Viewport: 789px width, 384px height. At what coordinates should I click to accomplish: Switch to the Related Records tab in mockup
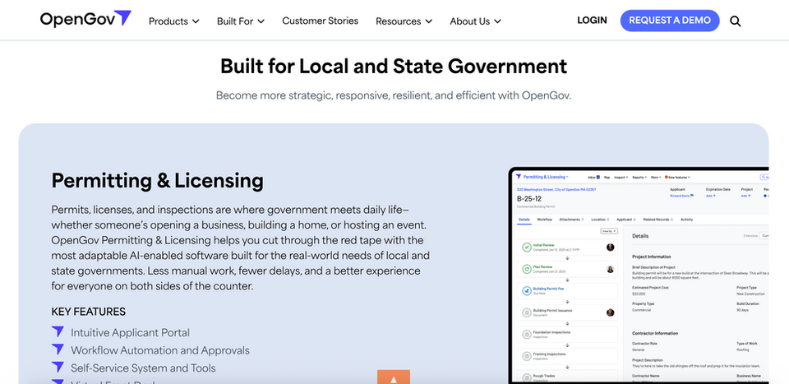(x=657, y=220)
